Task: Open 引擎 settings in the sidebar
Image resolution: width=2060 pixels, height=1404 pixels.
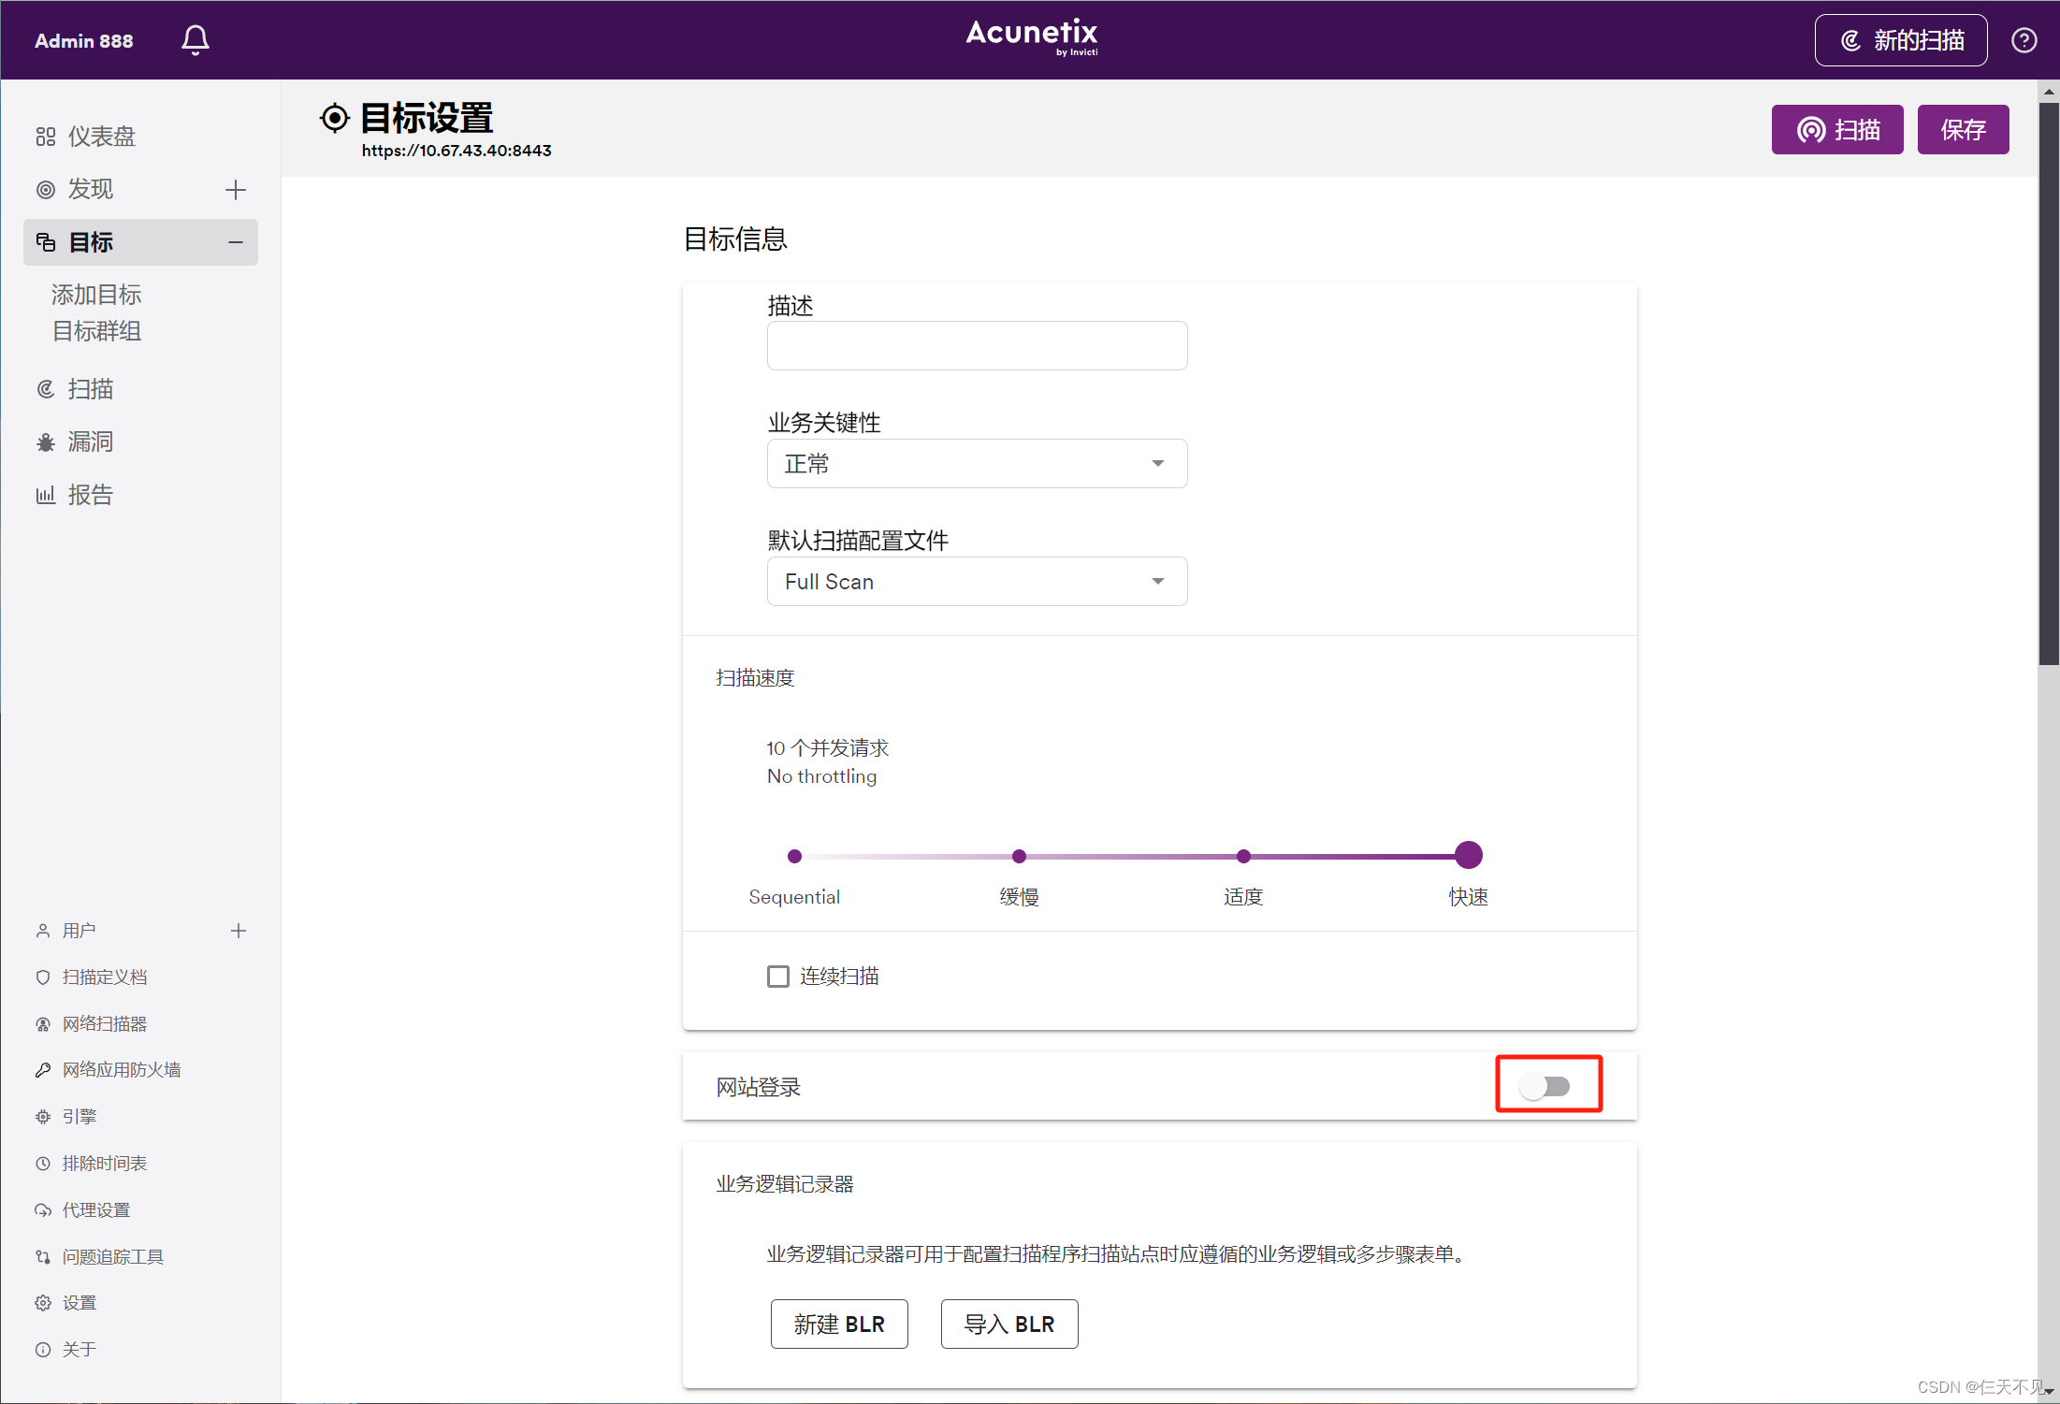Action: pyautogui.click(x=80, y=1115)
